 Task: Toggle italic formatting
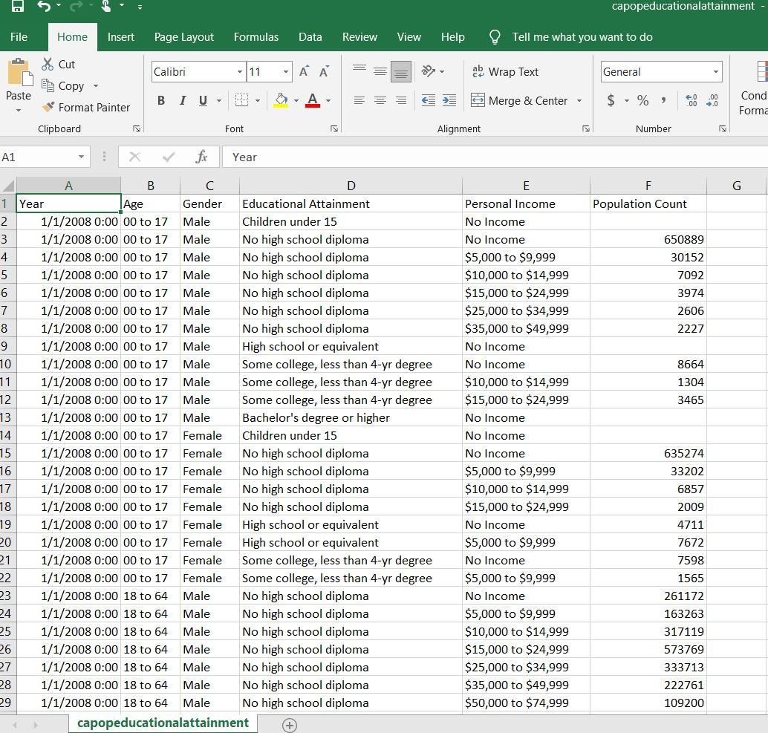[x=183, y=100]
